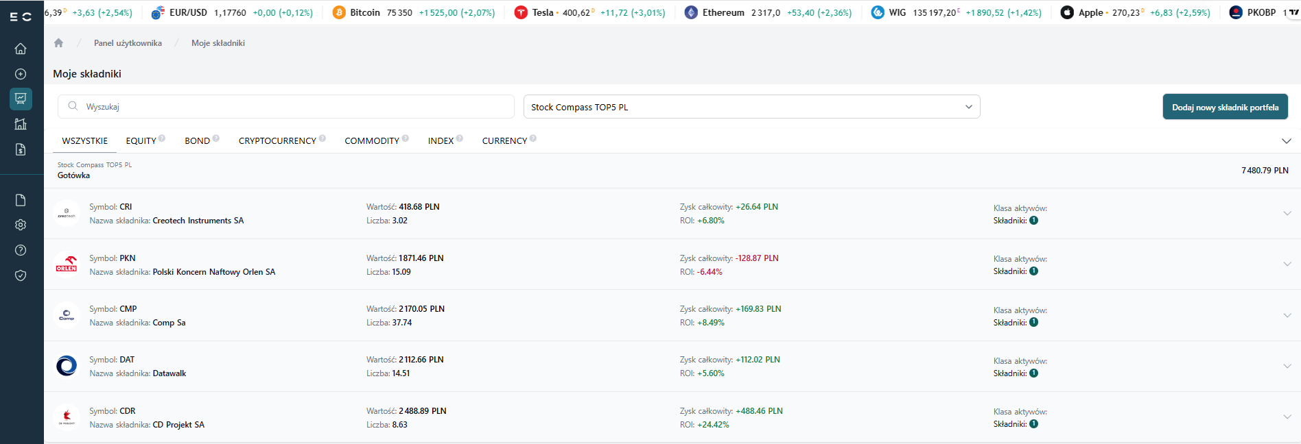
Task: Click the info icon next to CURRENCY
Action: pos(533,138)
